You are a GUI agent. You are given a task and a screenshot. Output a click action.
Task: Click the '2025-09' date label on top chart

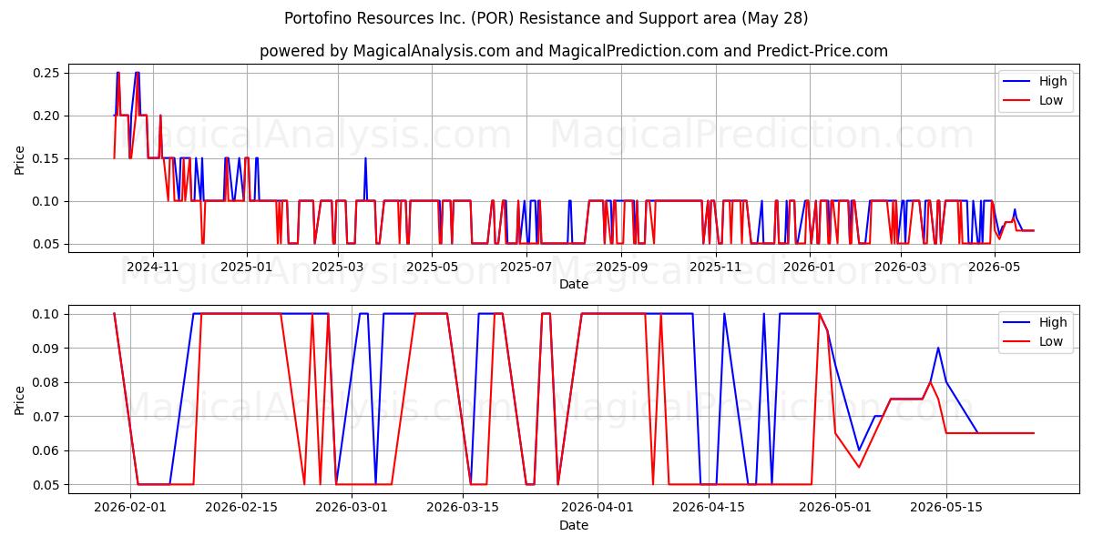pos(622,267)
